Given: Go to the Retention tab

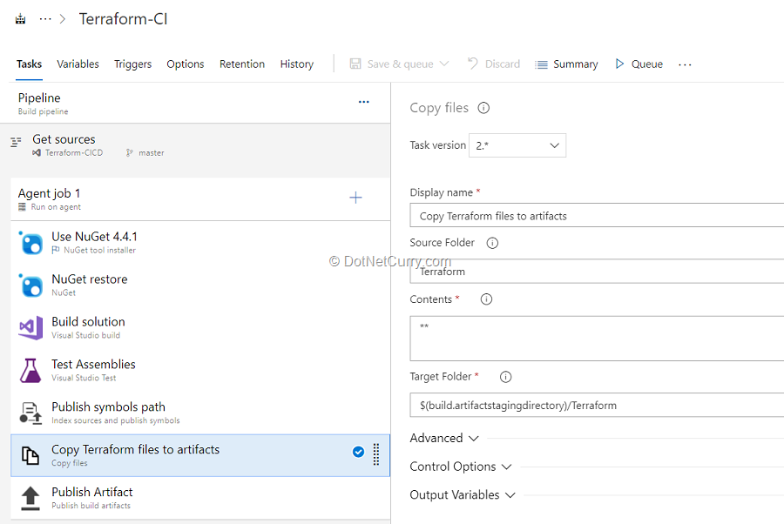Looking at the screenshot, I should [242, 64].
